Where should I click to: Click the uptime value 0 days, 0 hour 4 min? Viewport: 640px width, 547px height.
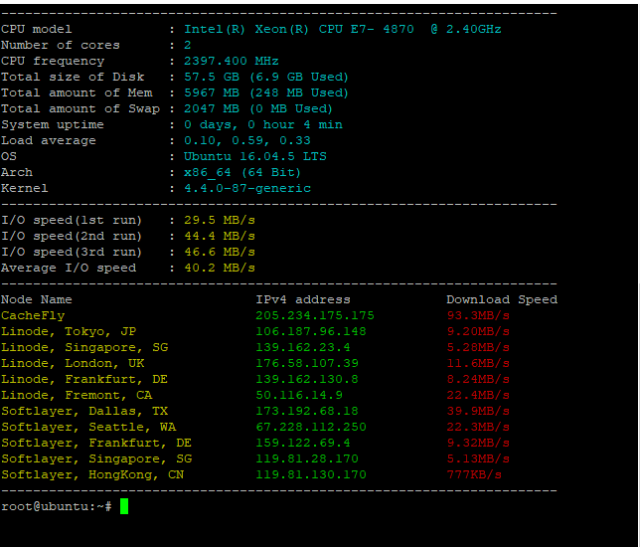(x=263, y=124)
